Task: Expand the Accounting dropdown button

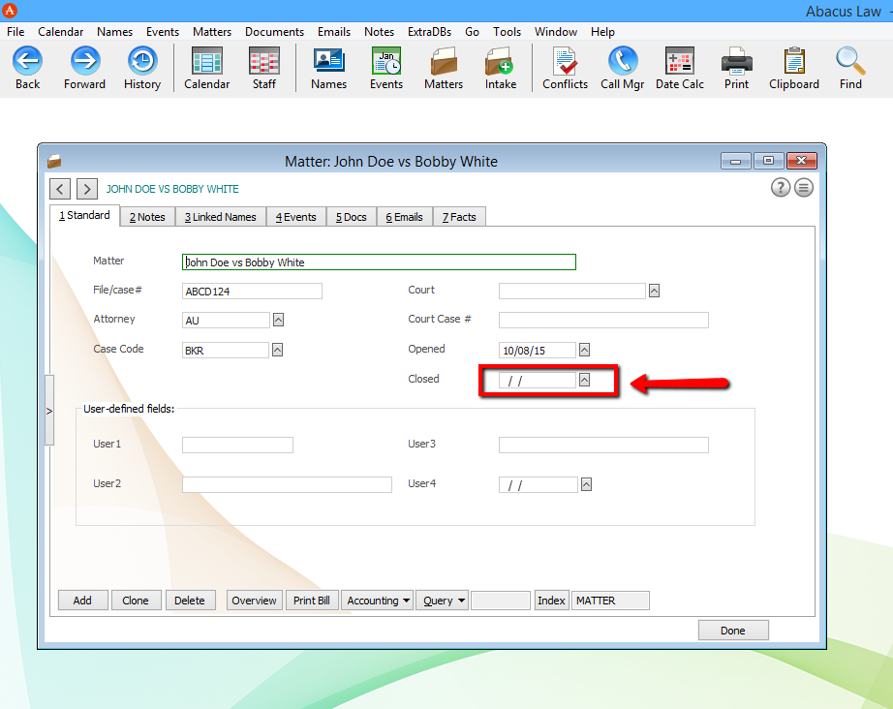Action: tap(377, 601)
